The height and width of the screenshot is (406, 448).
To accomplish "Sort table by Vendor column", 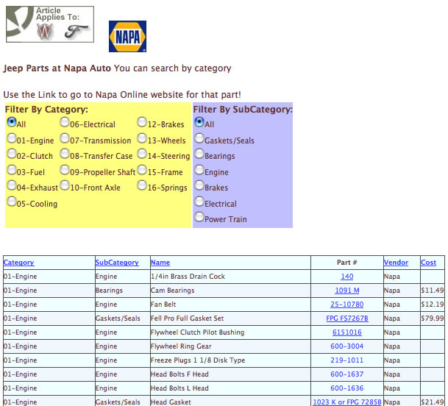I will (x=396, y=263).
